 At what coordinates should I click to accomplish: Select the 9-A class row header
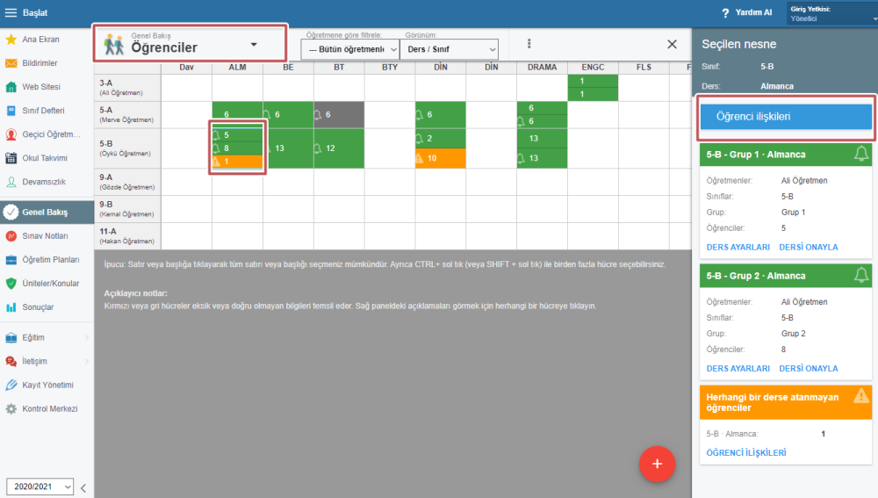pyautogui.click(x=127, y=182)
